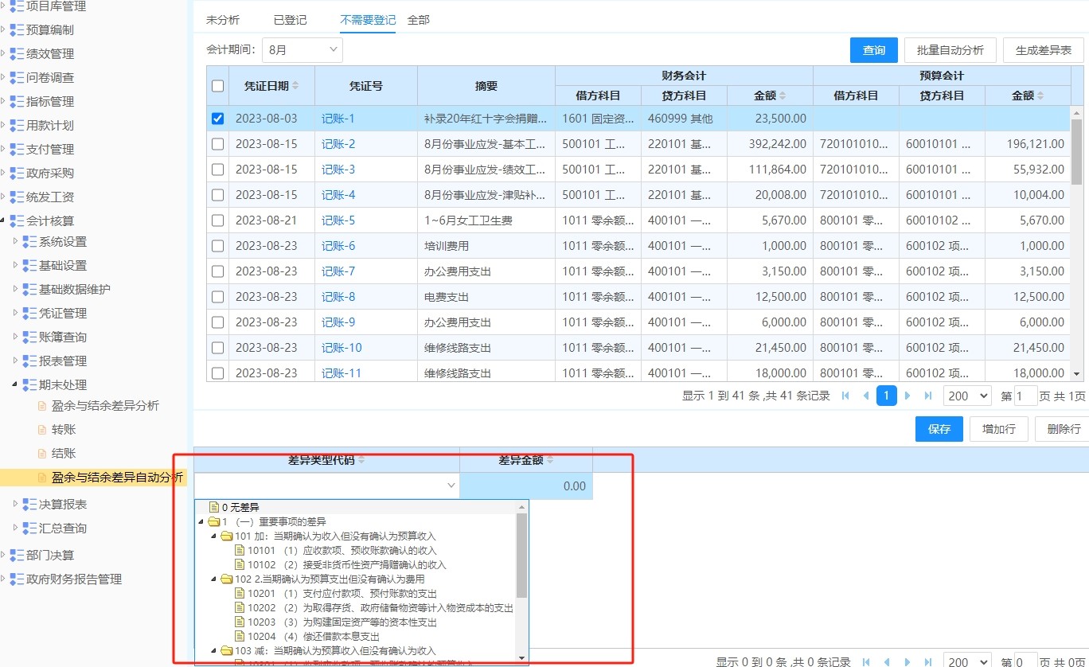The height and width of the screenshot is (667, 1089).
Task: Open the 记账-10 voucher link
Action: (342, 348)
